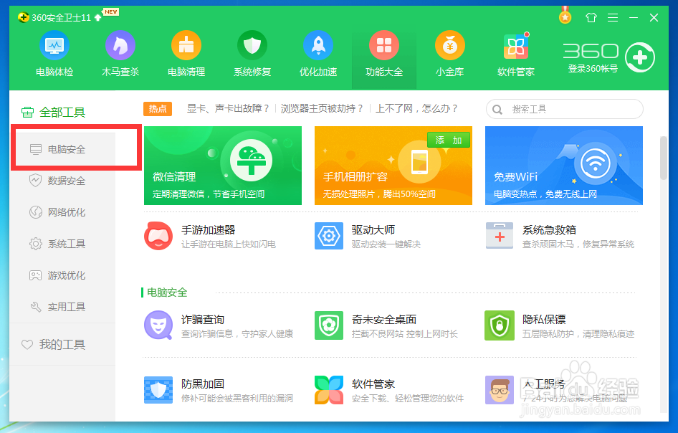Open the skin (shirt) icon in title bar
The image size is (678, 433).
[x=591, y=17]
